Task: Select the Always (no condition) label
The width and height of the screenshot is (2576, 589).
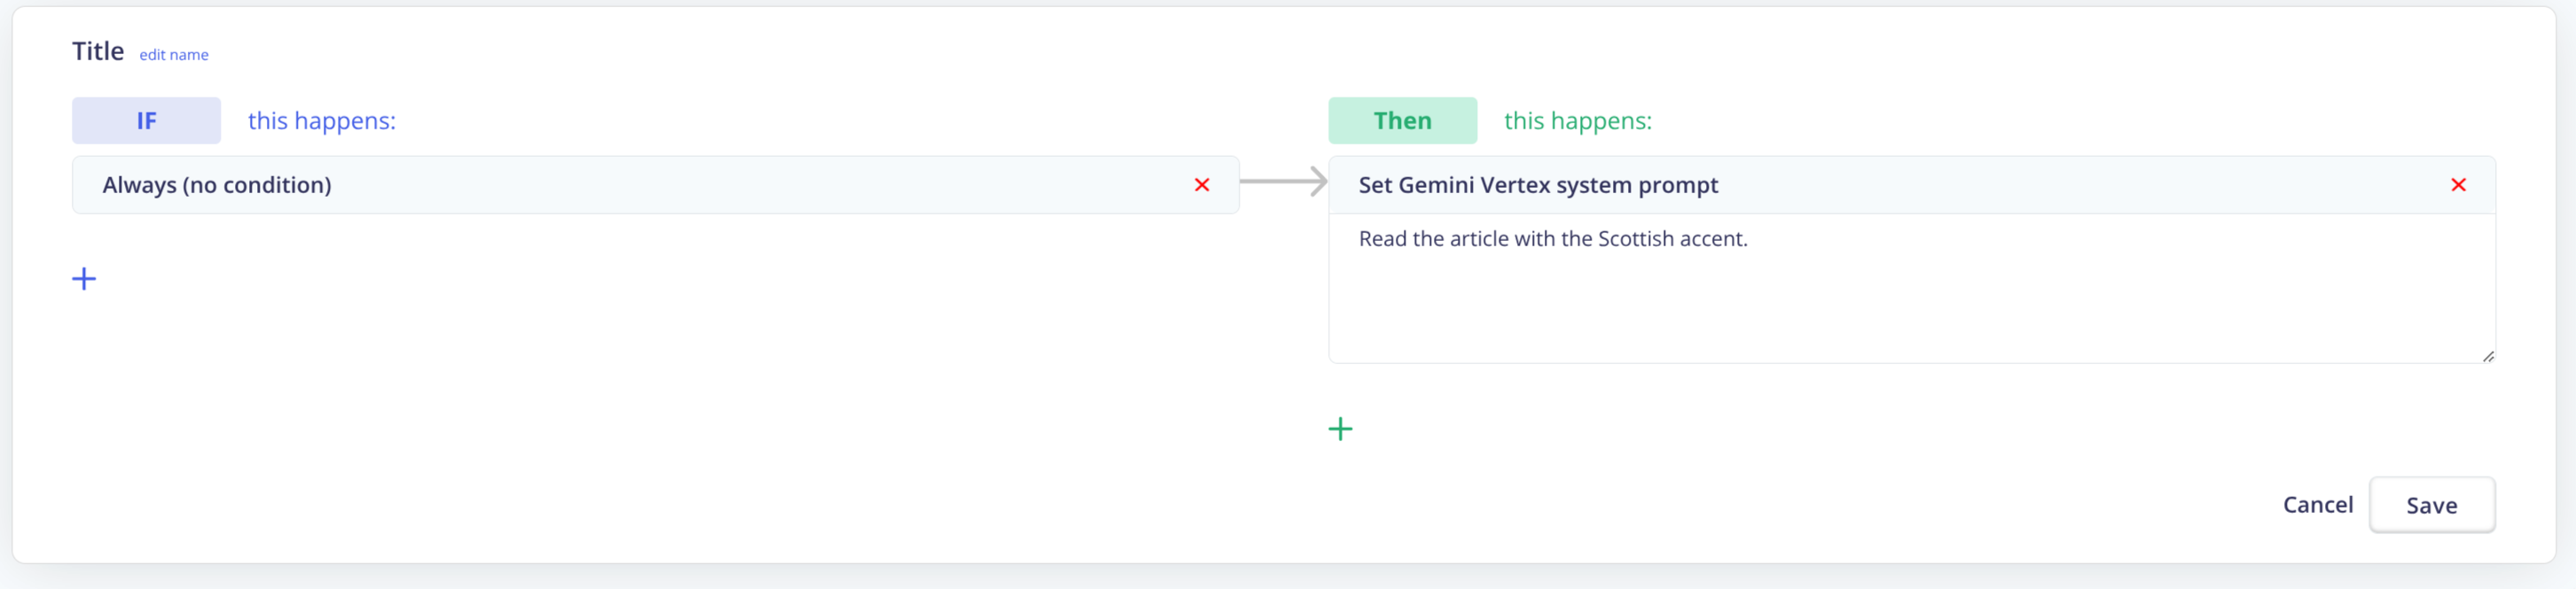Action: tap(217, 185)
